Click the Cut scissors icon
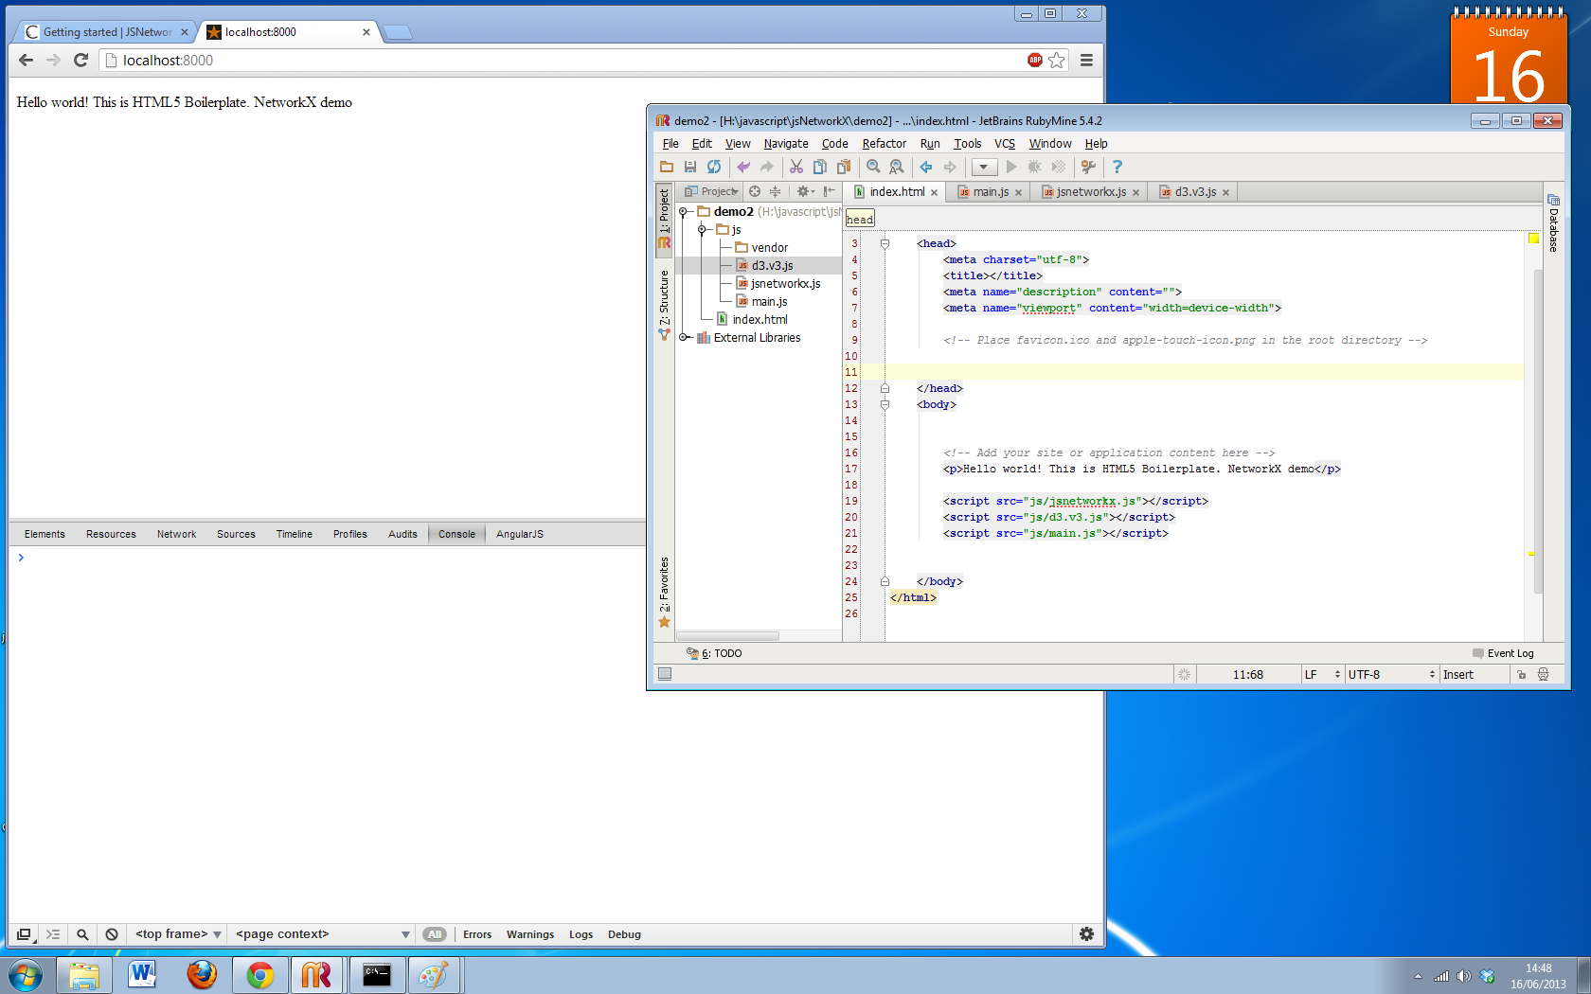The image size is (1591, 994). (x=796, y=167)
